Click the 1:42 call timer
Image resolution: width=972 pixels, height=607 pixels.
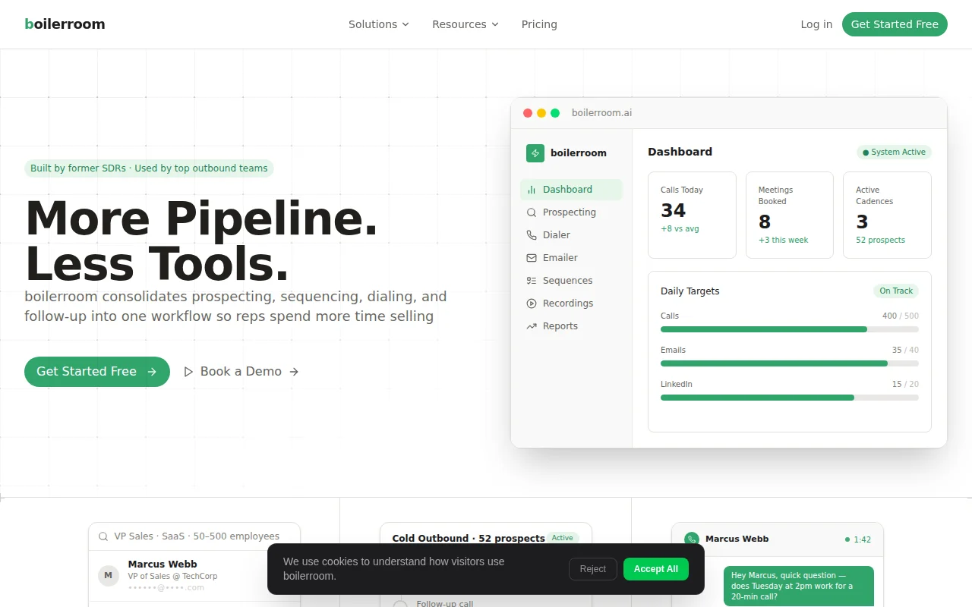(858, 539)
